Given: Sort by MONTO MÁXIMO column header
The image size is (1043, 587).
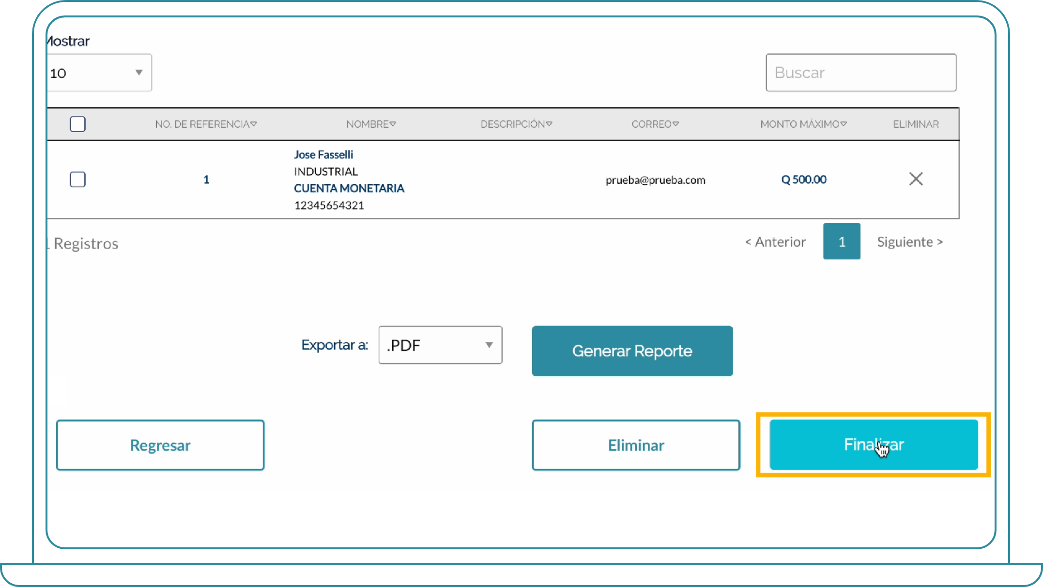Looking at the screenshot, I should pyautogui.click(x=803, y=124).
